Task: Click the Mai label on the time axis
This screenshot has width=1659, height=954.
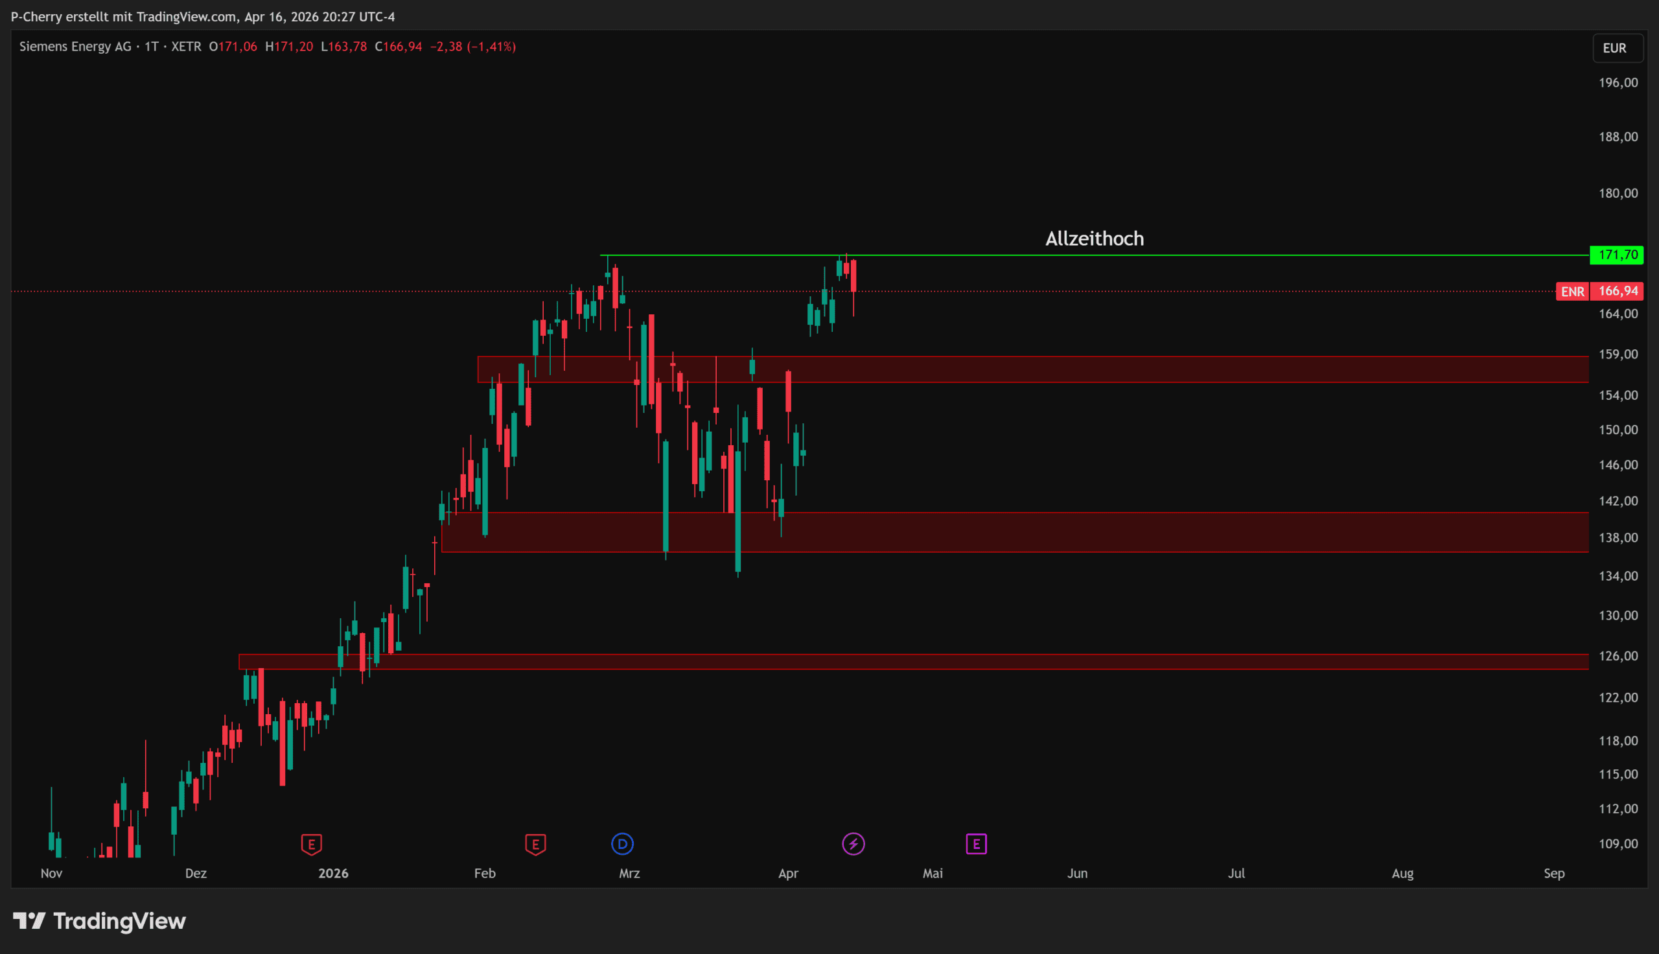Action: (x=932, y=874)
